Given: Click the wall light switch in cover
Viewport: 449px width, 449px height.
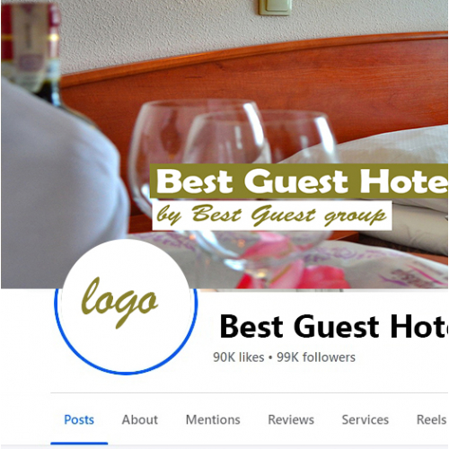Looking at the screenshot, I should [275, 7].
